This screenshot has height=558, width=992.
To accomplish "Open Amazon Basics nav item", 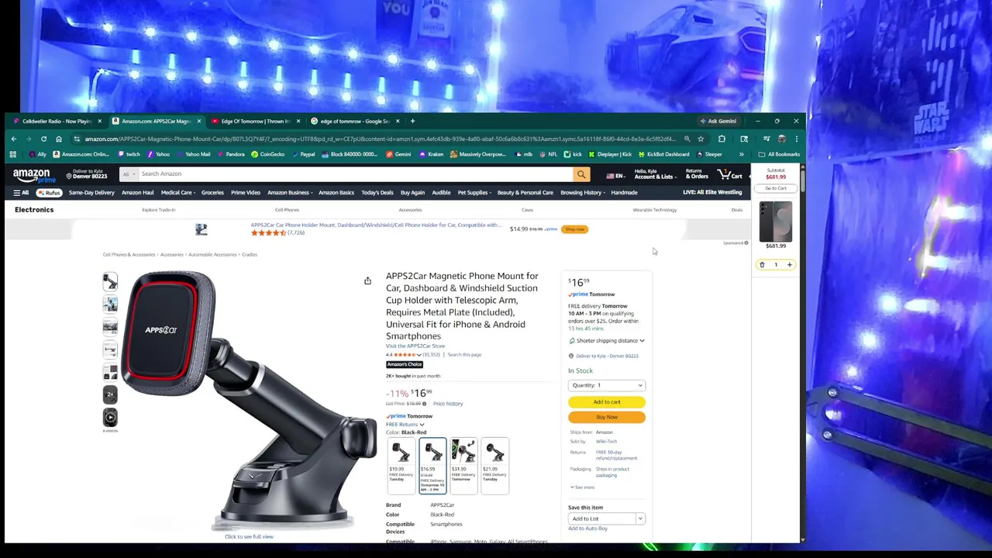I will click(x=336, y=193).
